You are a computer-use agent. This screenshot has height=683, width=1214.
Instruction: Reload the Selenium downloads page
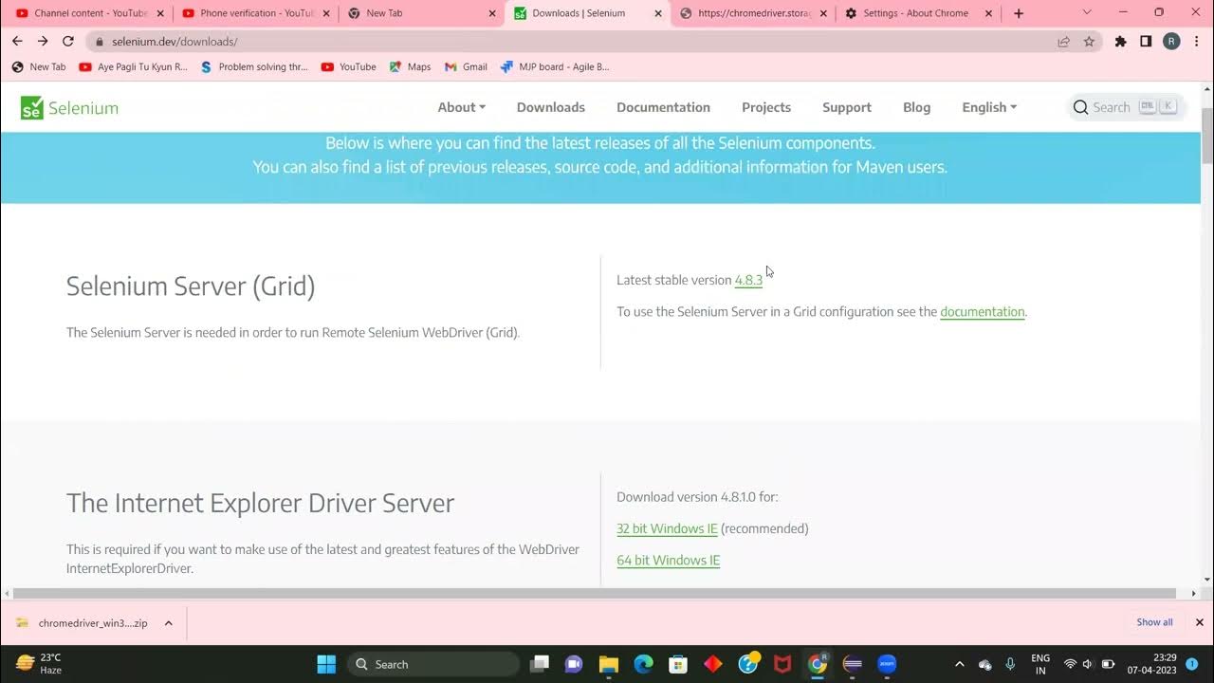[x=68, y=41]
